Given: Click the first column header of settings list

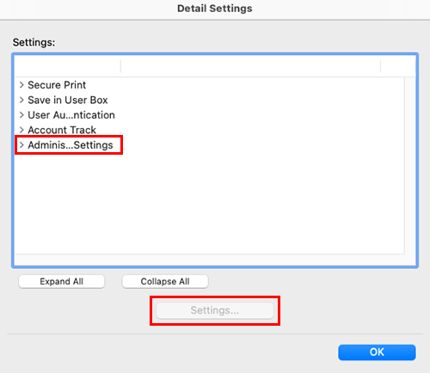Looking at the screenshot, I should (68, 66).
